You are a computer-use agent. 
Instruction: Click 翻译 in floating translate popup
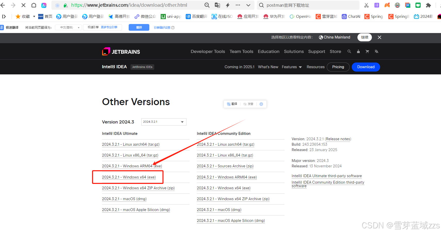click(x=232, y=104)
